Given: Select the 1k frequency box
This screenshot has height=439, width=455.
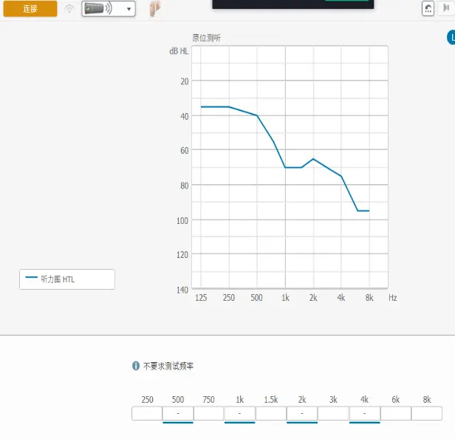Looking at the screenshot, I should [240, 413].
